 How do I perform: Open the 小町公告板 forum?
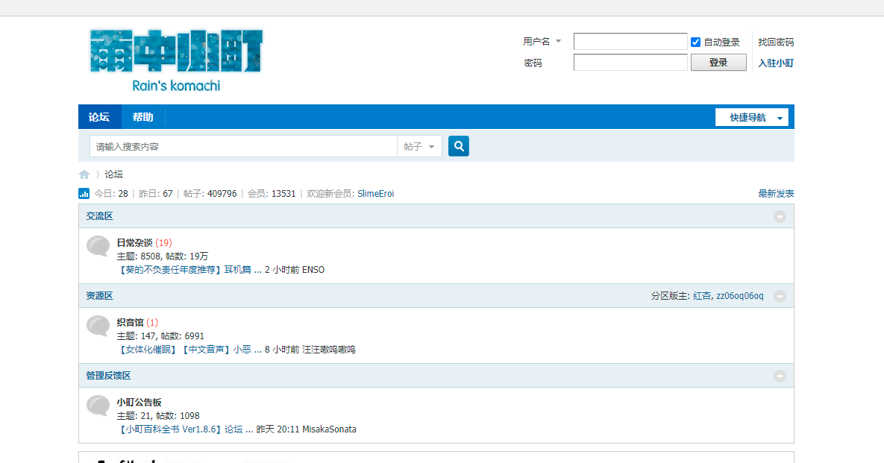tap(140, 402)
